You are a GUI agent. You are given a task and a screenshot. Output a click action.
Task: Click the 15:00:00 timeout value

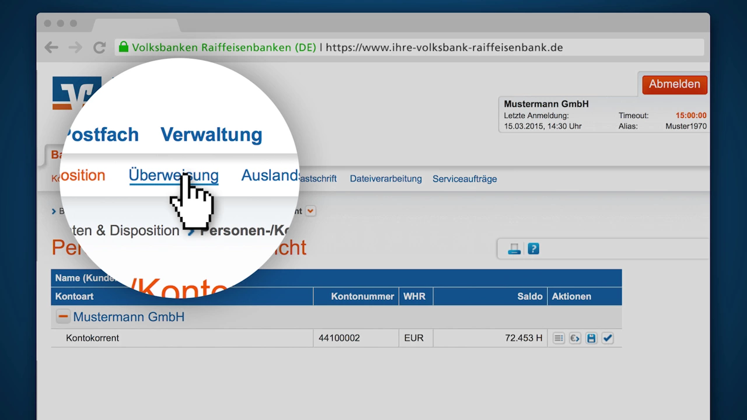691,116
